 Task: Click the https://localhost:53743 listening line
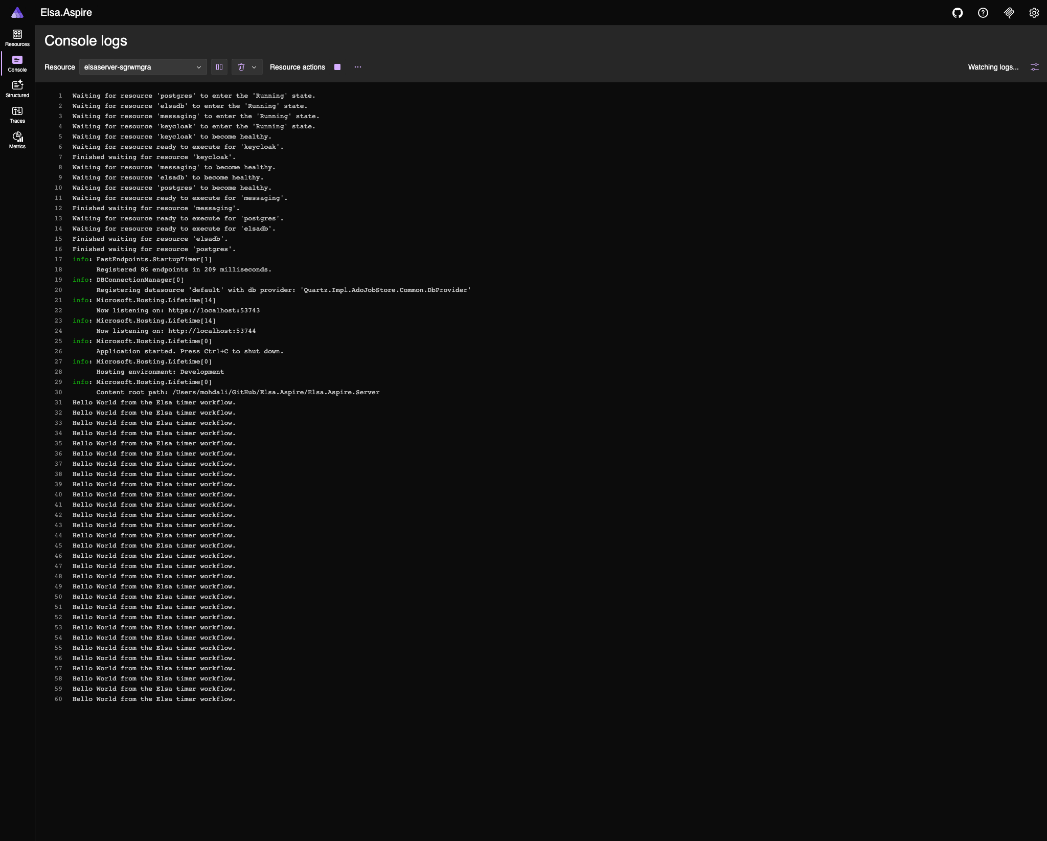[x=178, y=310]
